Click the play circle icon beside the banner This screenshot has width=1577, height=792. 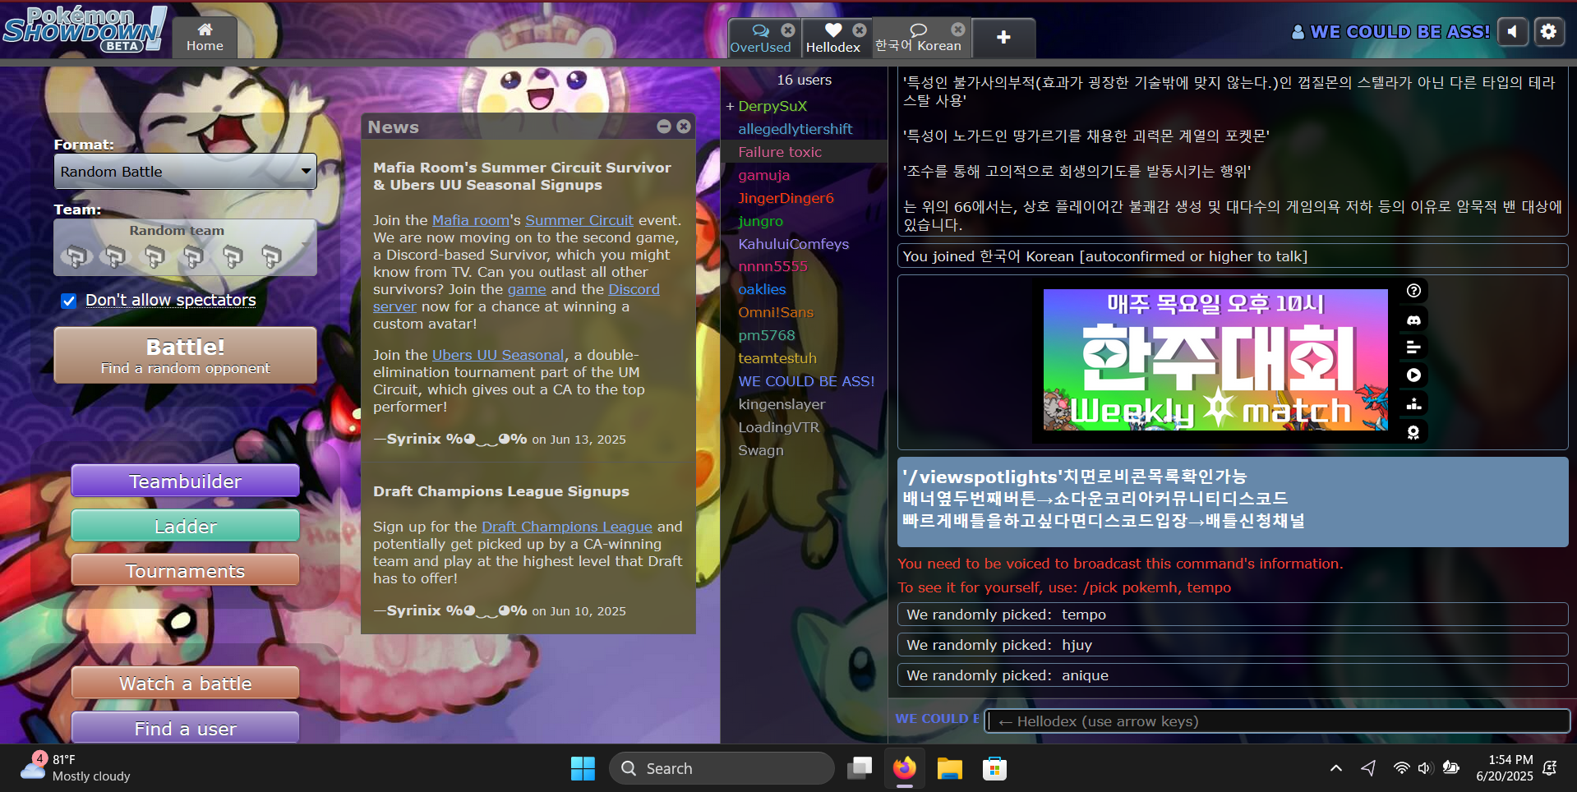pos(1413,375)
